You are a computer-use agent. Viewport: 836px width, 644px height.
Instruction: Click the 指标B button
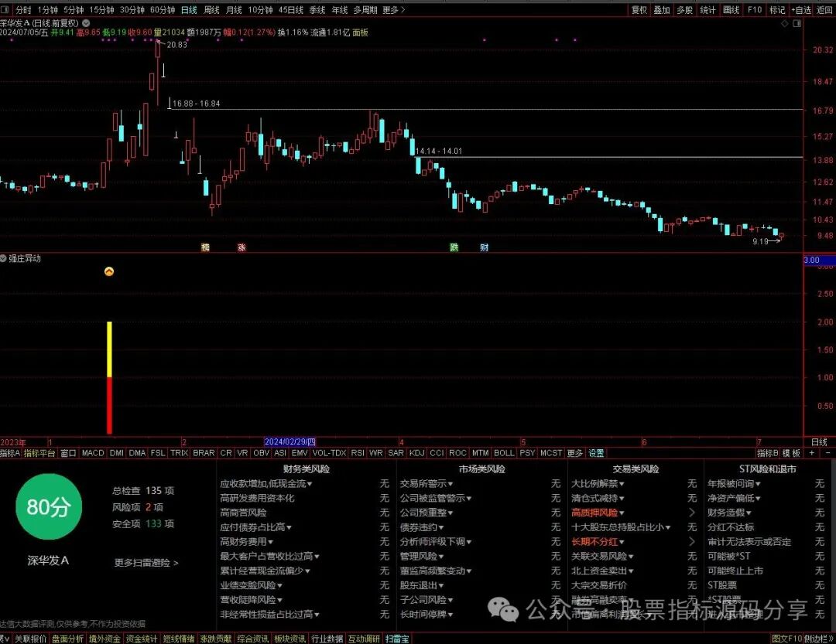768,453
